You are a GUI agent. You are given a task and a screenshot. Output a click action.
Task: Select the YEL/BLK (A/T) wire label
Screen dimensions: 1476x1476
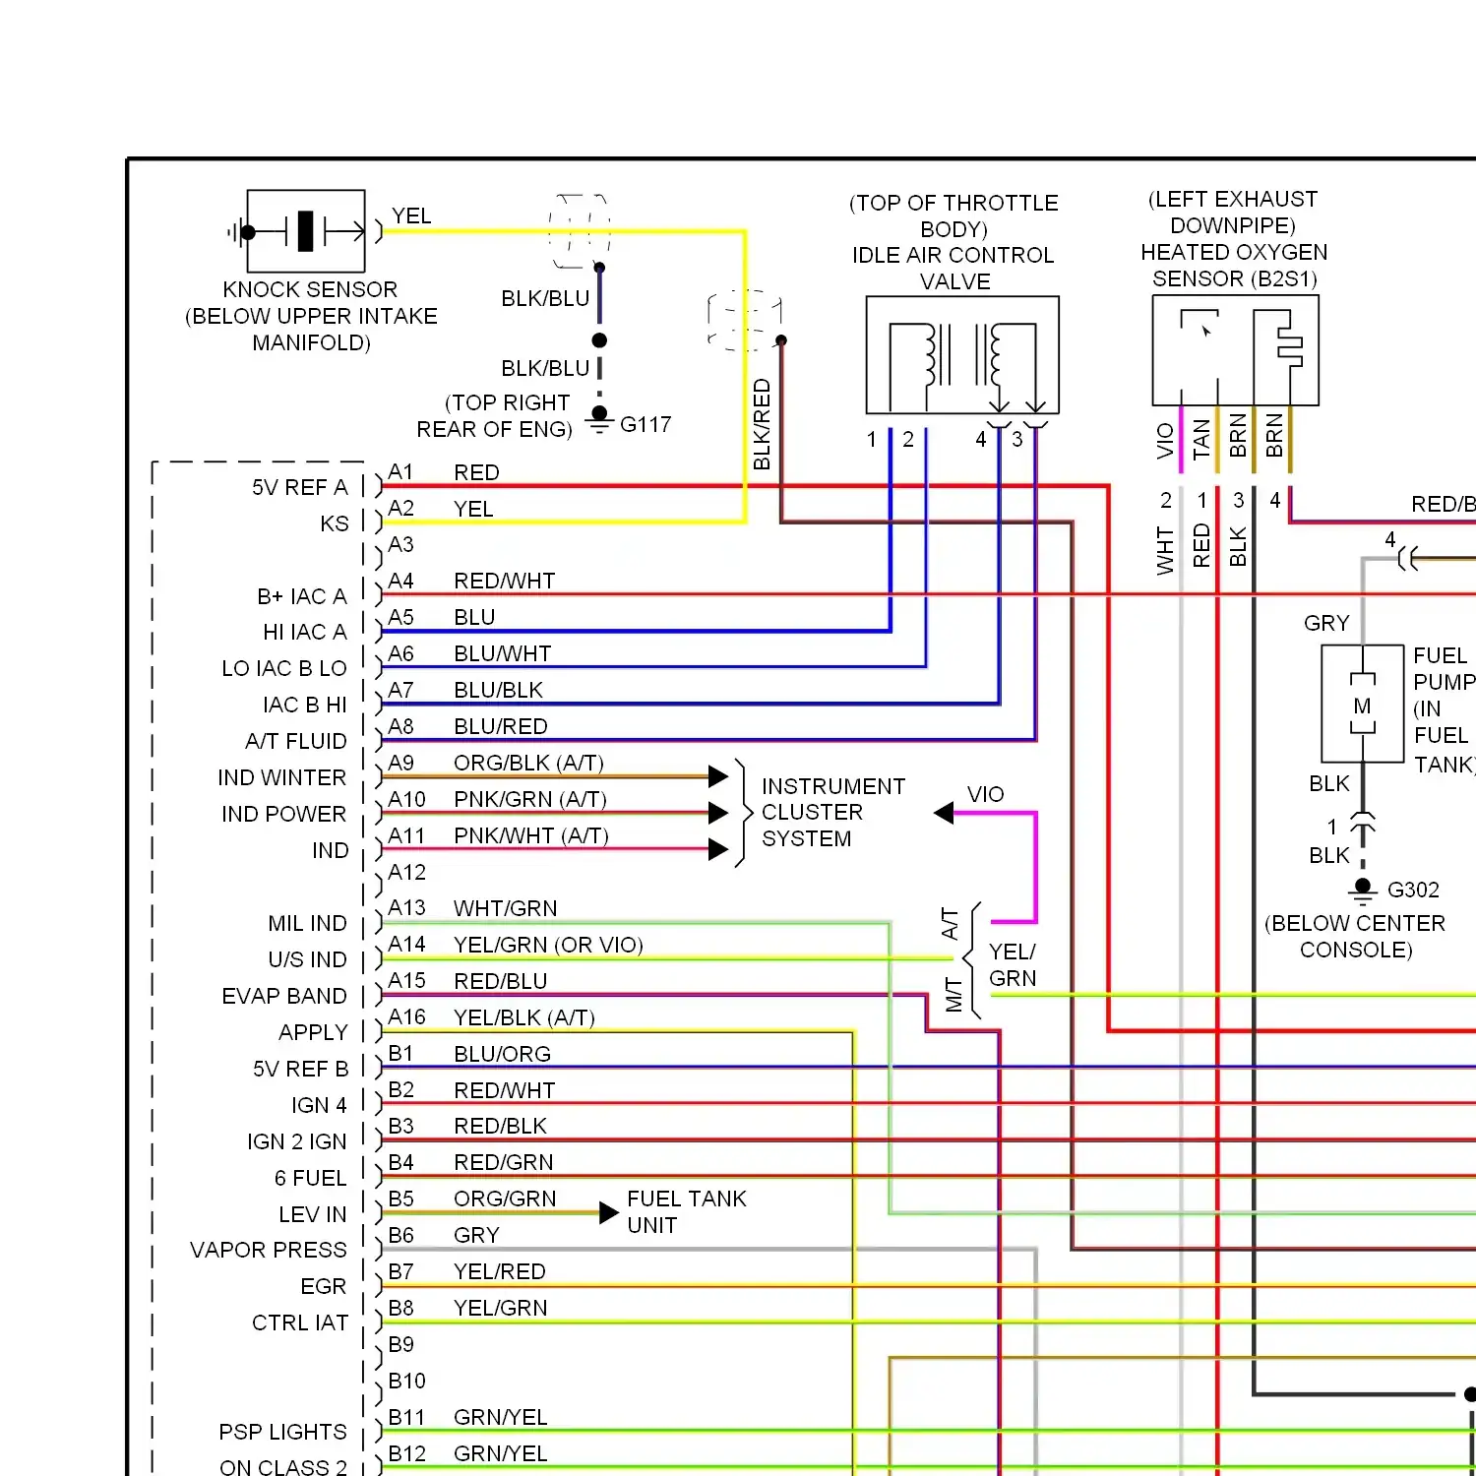(x=524, y=1017)
